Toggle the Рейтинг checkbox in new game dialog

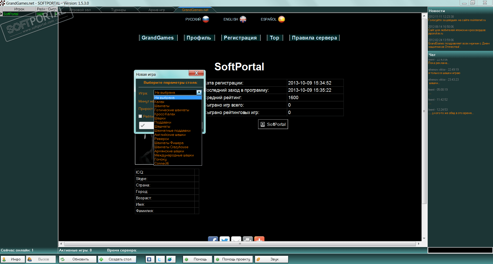coord(140,116)
